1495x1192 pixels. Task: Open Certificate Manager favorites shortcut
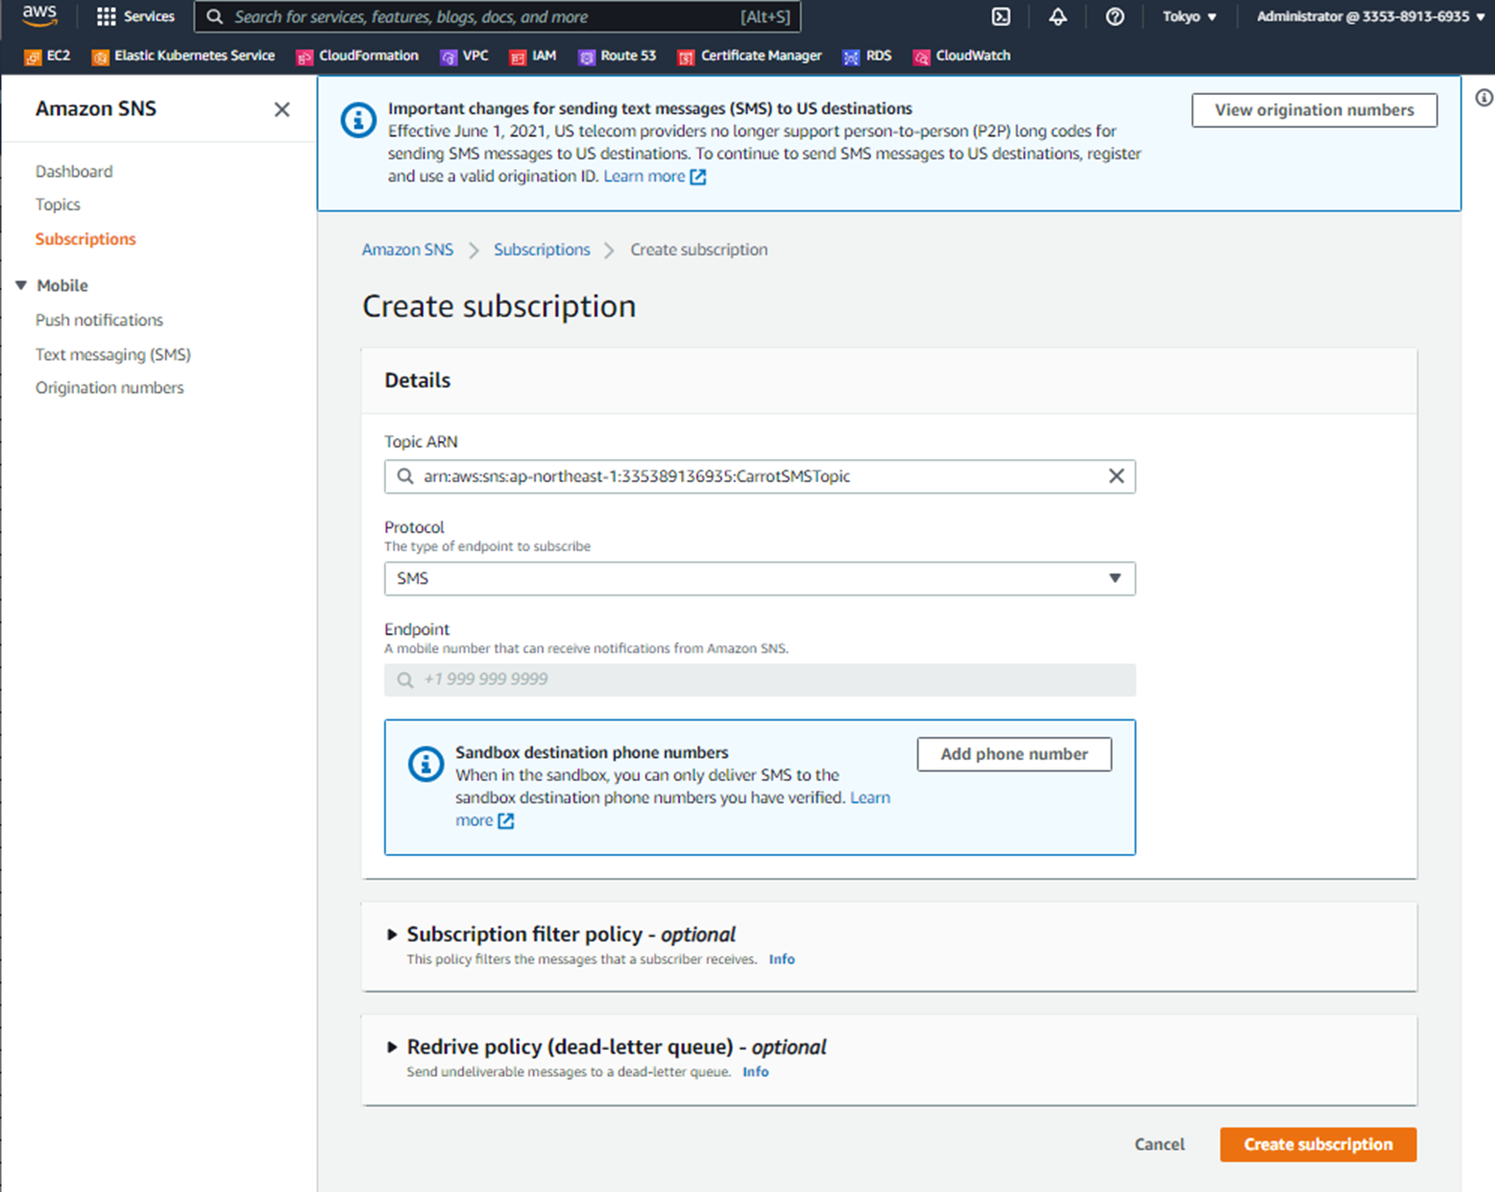[749, 56]
